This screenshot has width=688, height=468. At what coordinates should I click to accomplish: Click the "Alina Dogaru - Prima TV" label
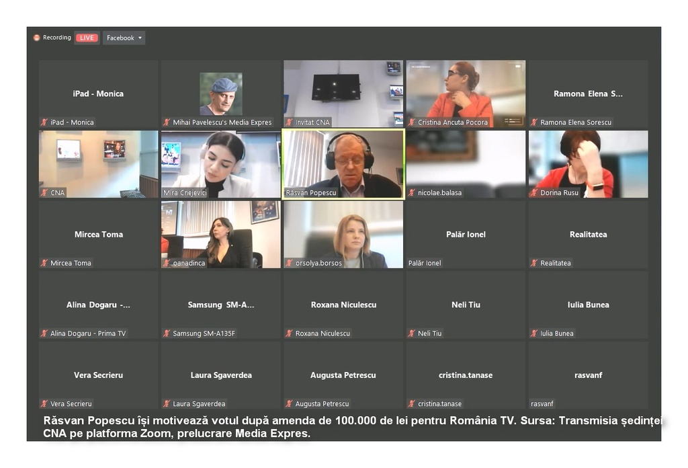click(x=88, y=334)
